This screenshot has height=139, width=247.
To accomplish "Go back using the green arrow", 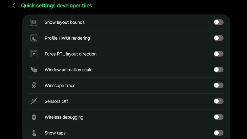I will [x=14, y=5].
